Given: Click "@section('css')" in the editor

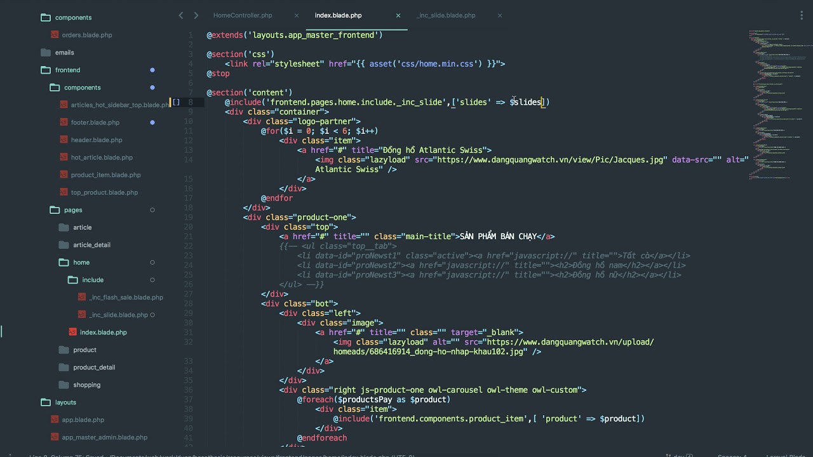Looking at the screenshot, I should pos(241,54).
